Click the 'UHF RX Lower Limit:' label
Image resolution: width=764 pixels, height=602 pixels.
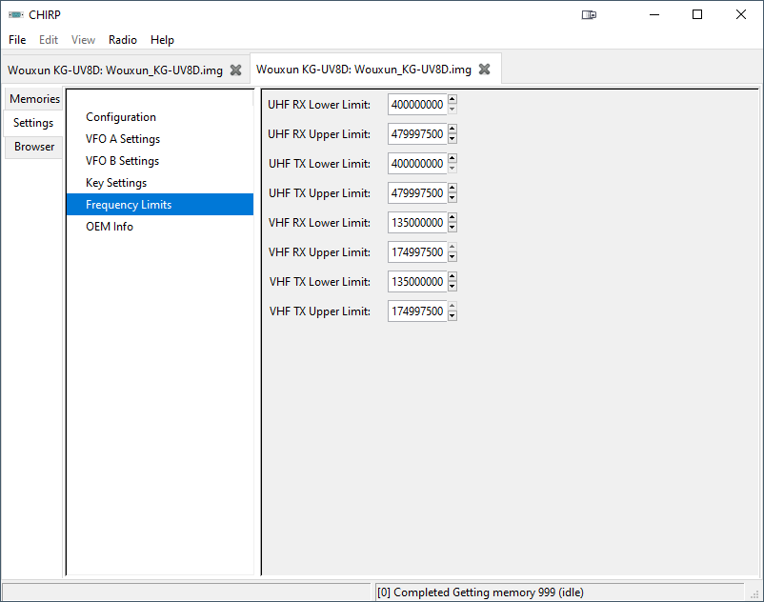click(x=319, y=105)
